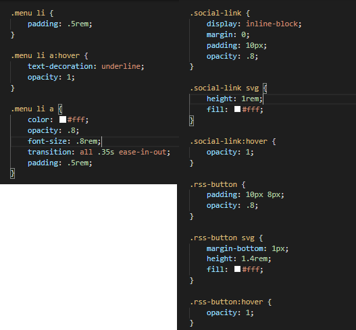Click the "text-decoration: underline;" declaration
Screen dimensions: 356x330
click(x=86, y=66)
